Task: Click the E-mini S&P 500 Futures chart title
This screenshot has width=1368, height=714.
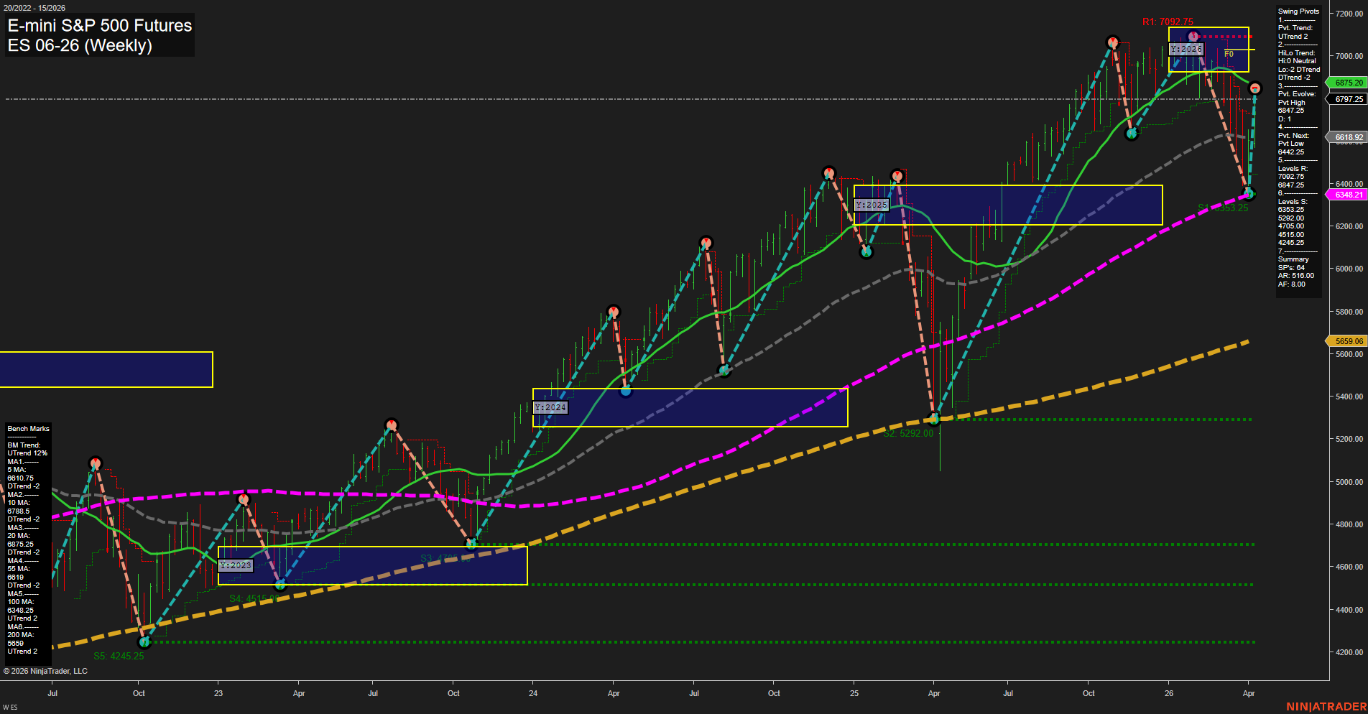Action: [98, 26]
